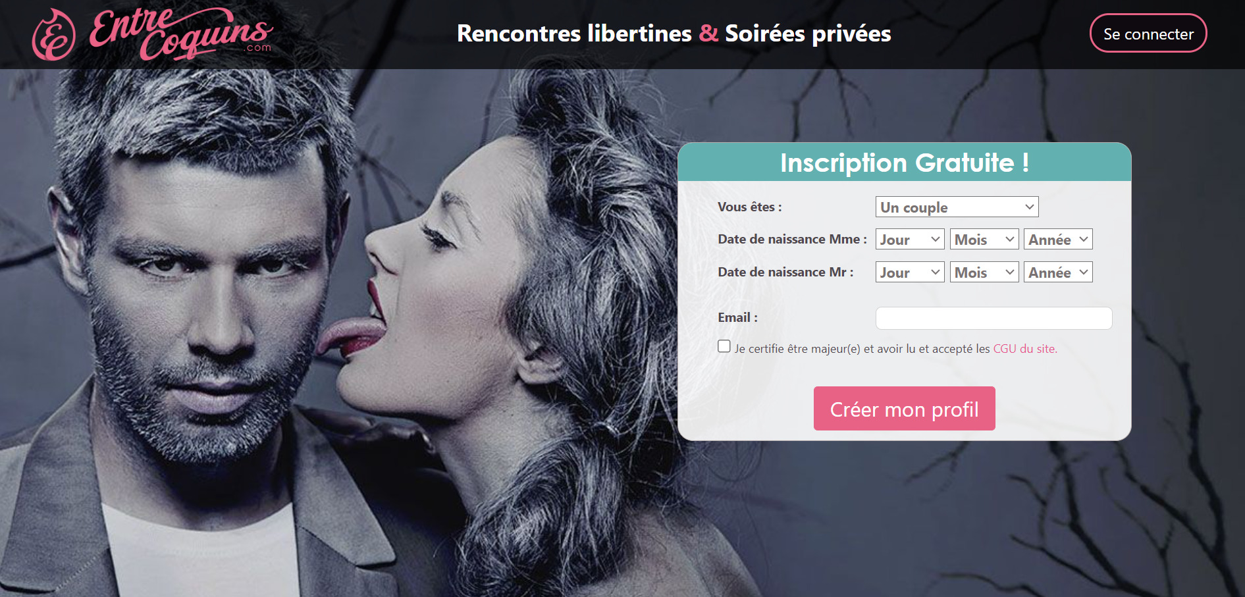Open Mme birth day Jour dropdown
Image resolution: width=1245 pixels, height=597 pixels.
point(910,239)
